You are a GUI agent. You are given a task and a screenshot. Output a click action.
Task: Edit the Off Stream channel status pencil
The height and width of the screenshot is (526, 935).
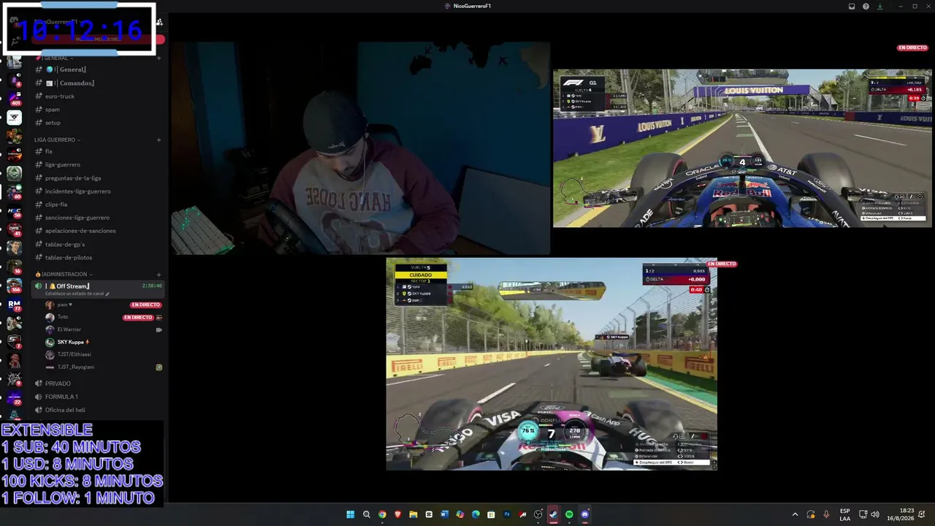(x=107, y=294)
